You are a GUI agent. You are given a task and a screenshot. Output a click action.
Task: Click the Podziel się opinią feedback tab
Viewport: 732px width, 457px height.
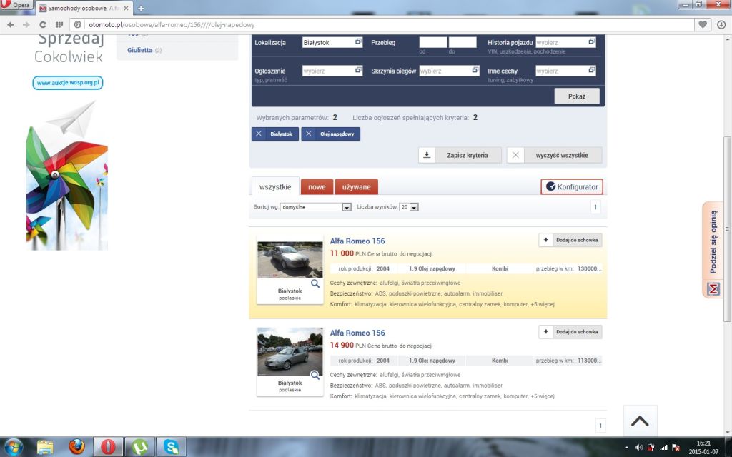713,249
